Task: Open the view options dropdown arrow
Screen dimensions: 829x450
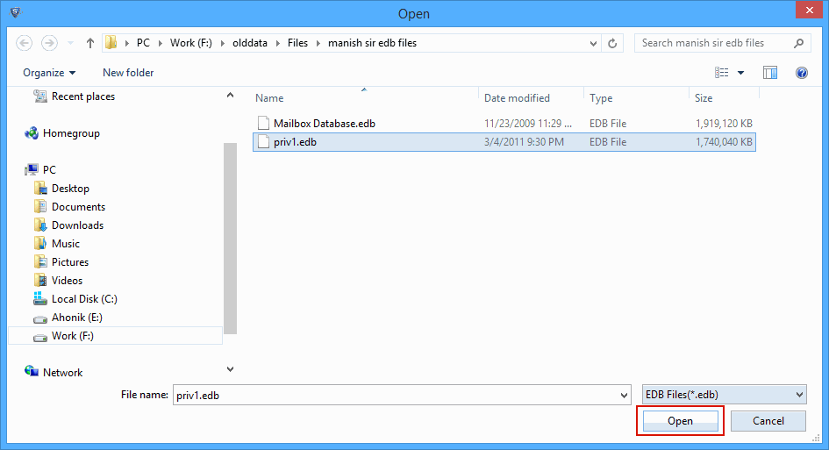Action: 740,73
